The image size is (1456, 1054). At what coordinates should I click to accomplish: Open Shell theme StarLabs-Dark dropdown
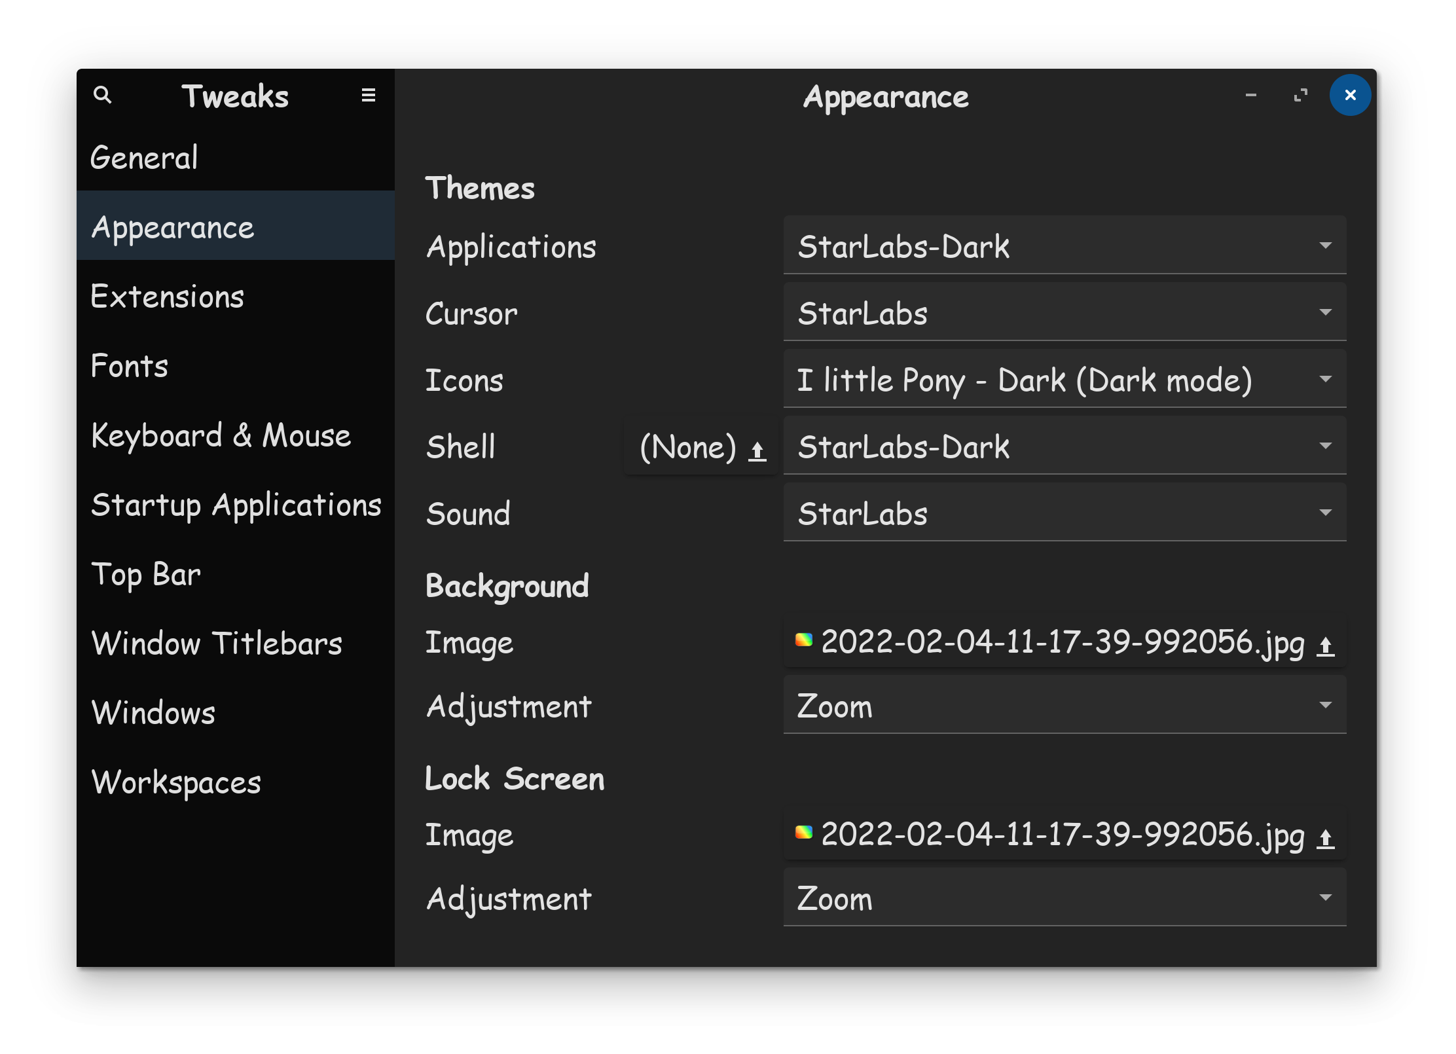click(1065, 446)
